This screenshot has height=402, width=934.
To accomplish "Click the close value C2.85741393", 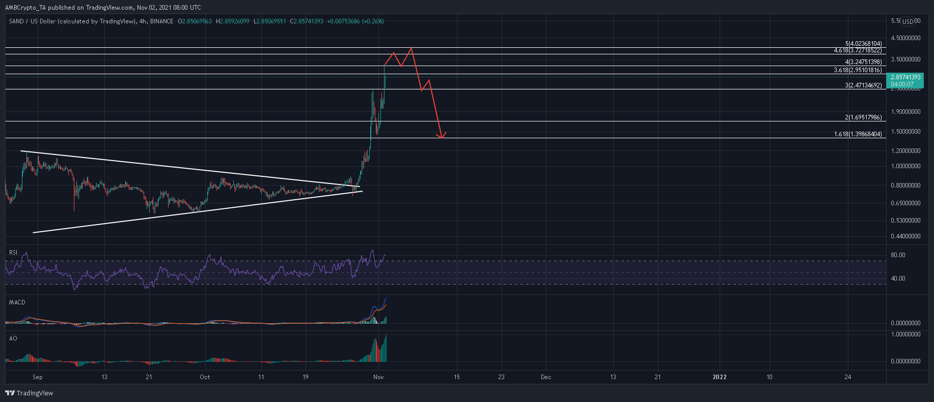I will point(307,21).
